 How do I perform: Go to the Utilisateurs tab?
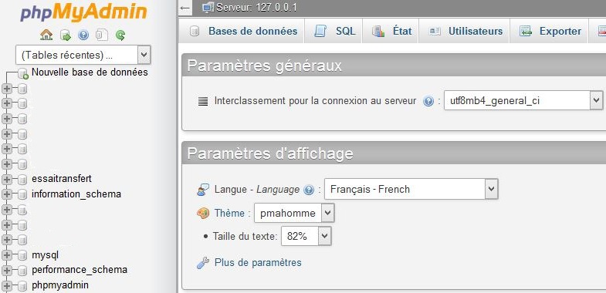tap(465, 32)
